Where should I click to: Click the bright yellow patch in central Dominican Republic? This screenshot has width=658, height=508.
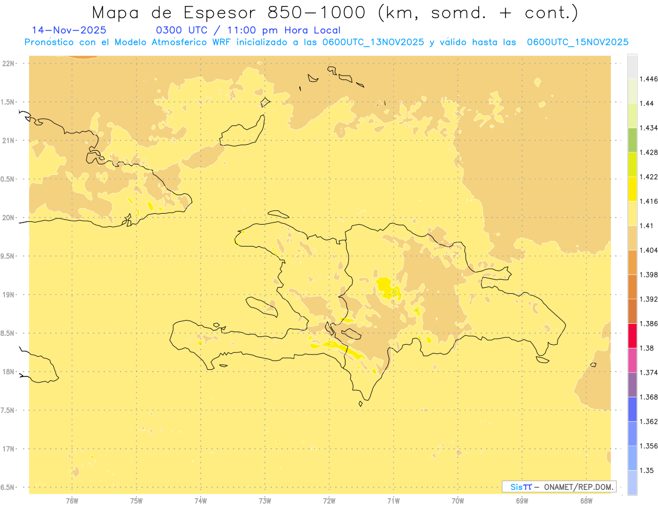388,287
